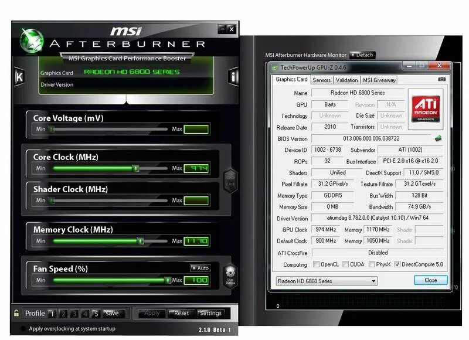Click the BIOS Version field 013.006.000.006.038722
This screenshot has height=340, width=469.
pos(371,138)
